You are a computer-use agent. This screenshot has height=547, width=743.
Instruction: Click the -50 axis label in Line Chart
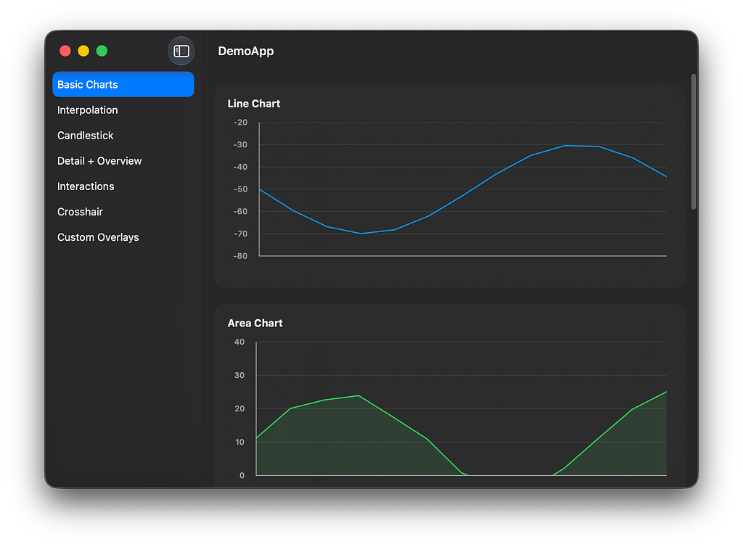pos(240,189)
